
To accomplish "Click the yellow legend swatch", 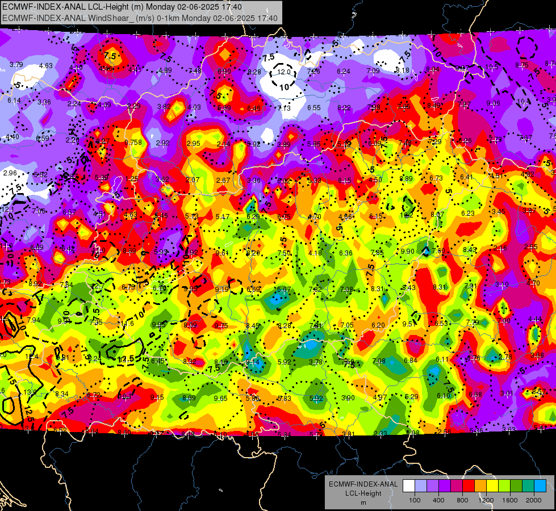I will click(x=492, y=485).
